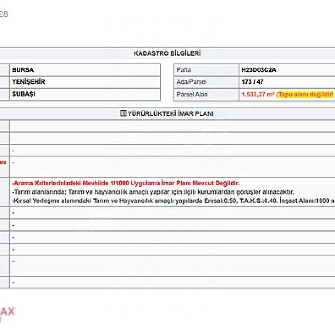Select the Kırsal Yerleşme Emsal:0.50 line
This screenshot has height=335, width=335.
[x=173, y=201]
